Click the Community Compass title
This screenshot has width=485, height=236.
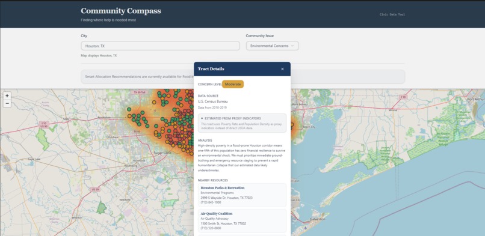(x=121, y=11)
